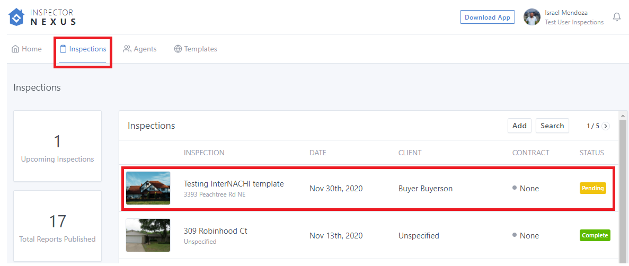The height and width of the screenshot is (266, 629).
Task: Go to next inspections page arrow
Action: pos(606,126)
